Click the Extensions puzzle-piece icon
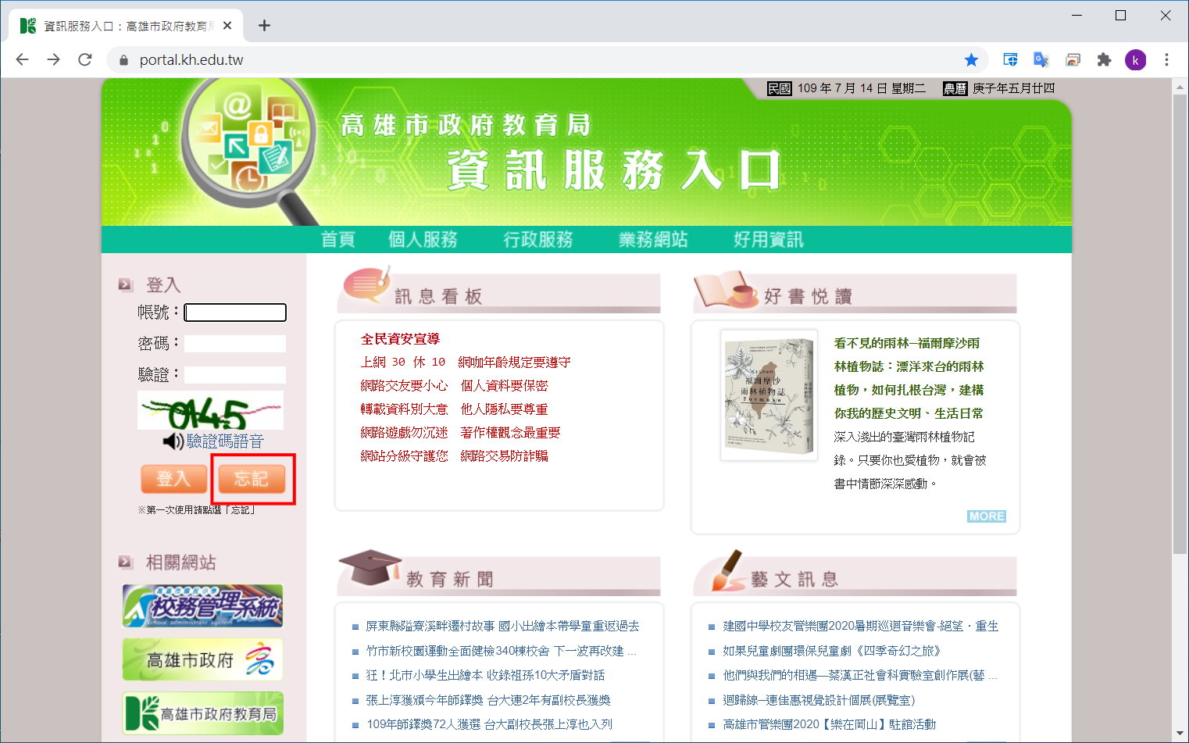The width and height of the screenshot is (1189, 743). click(1104, 59)
